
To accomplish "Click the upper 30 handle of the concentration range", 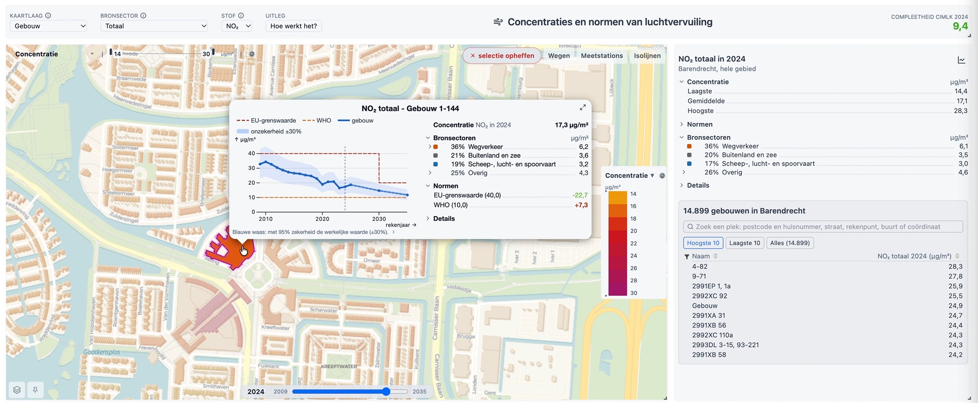I will [213, 52].
